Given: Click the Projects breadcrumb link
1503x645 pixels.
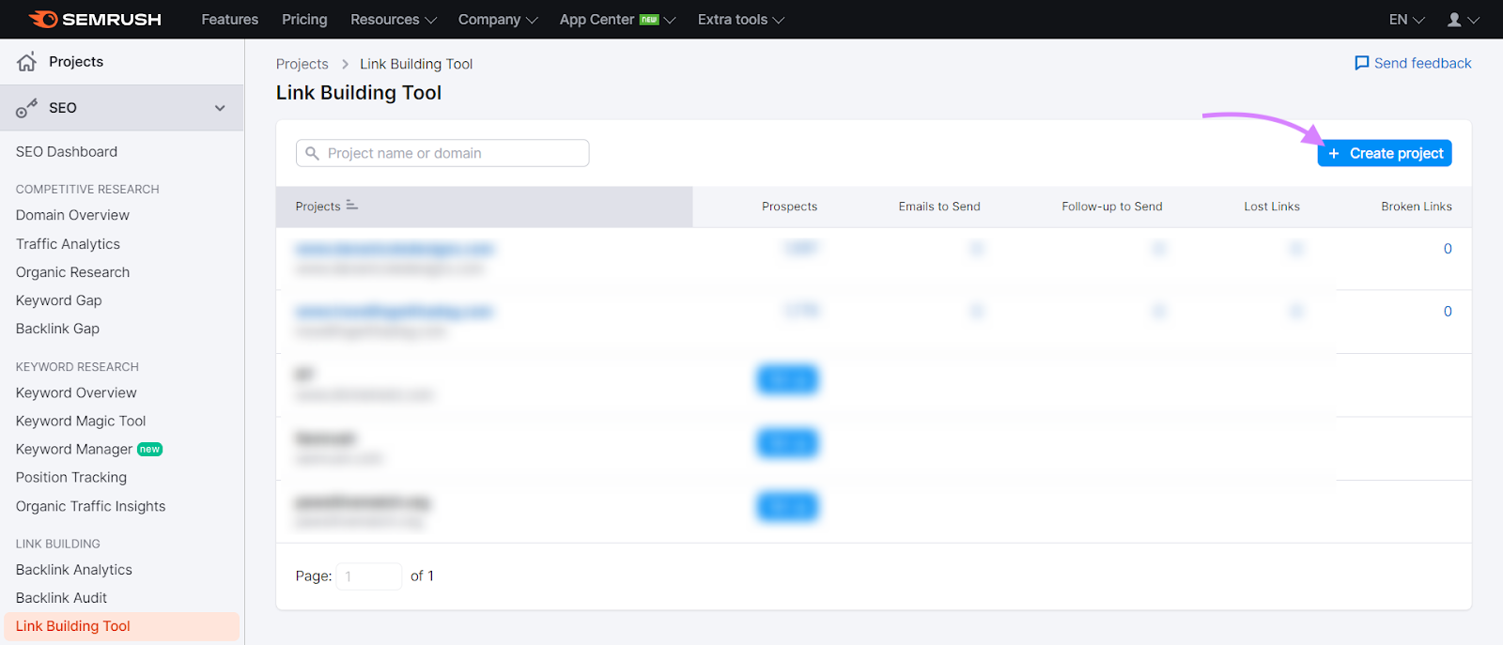Looking at the screenshot, I should (x=302, y=64).
